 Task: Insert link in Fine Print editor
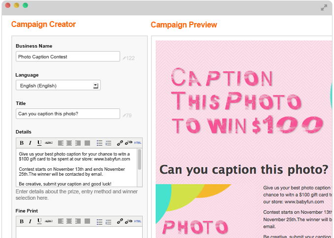click(120, 221)
